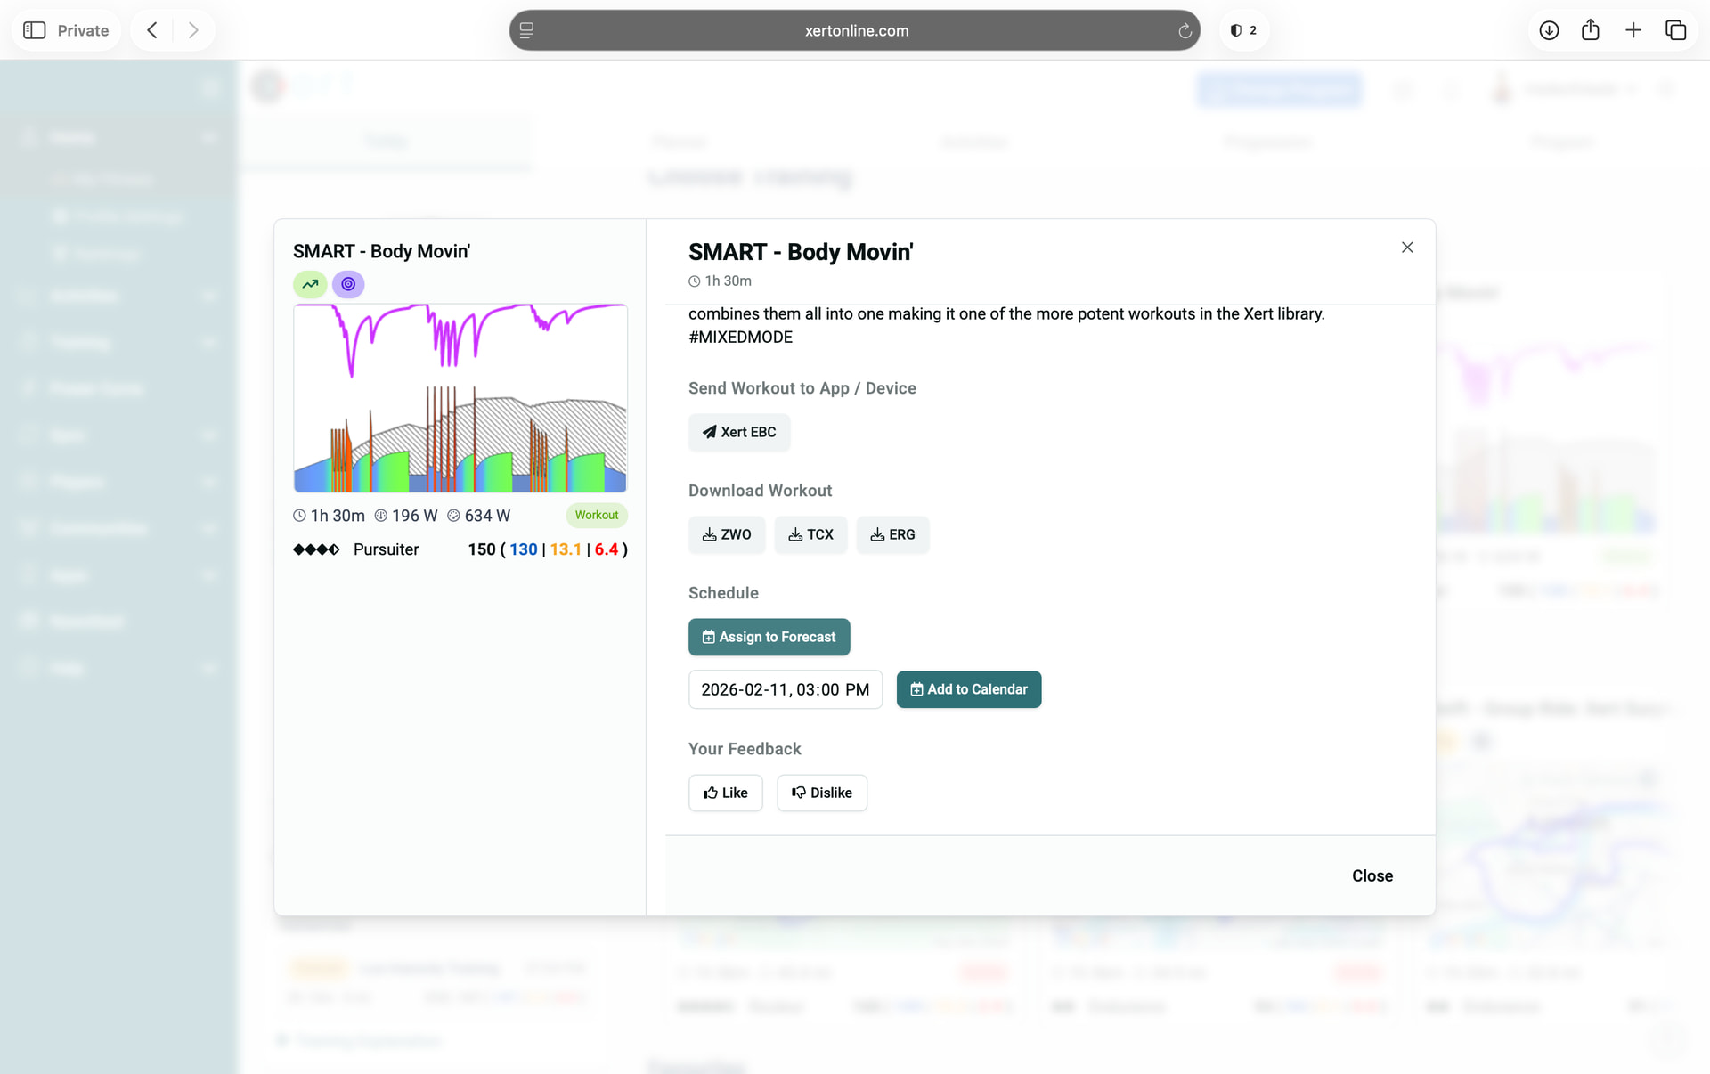Click the Close text button in dialog footer
This screenshot has width=1710, height=1074.
1372,875
